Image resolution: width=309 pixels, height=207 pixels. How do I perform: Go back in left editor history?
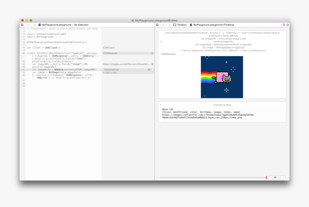(28, 25)
